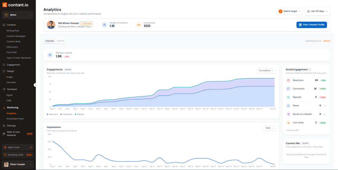
Task: Click the Refer & Earn gift icon
Action: 4,133
